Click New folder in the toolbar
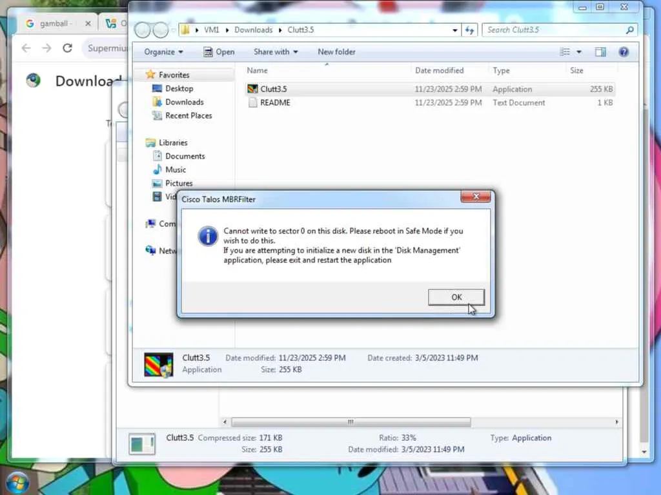 point(336,52)
